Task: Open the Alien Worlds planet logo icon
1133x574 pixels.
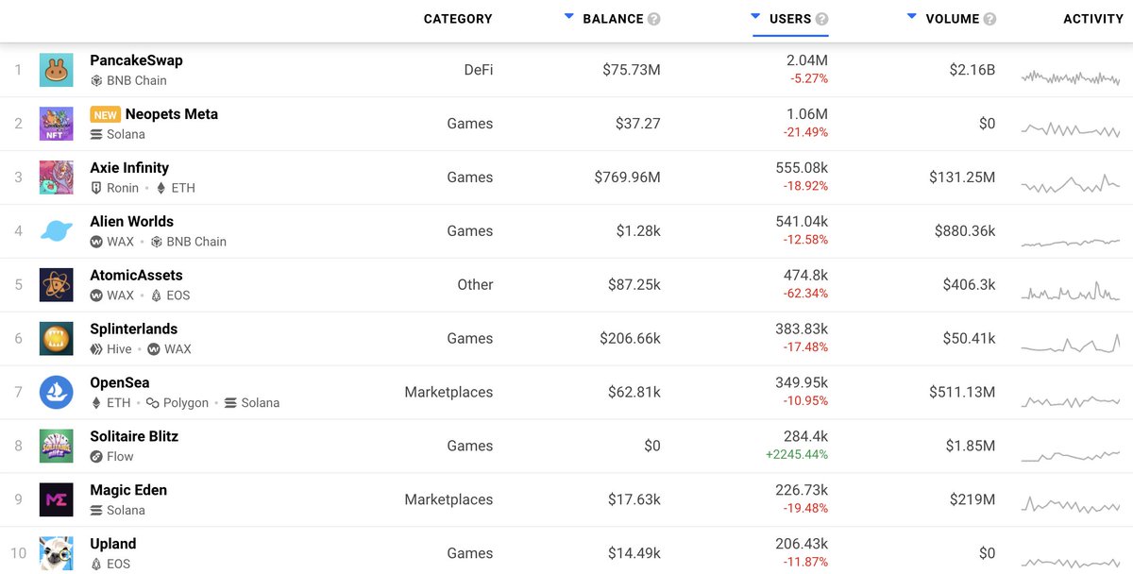Action: click(56, 231)
